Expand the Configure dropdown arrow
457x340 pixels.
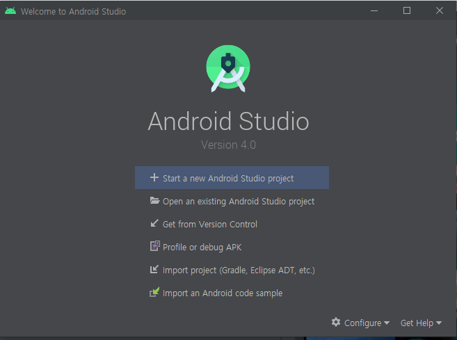pyautogui.click(x=387, y=323)
